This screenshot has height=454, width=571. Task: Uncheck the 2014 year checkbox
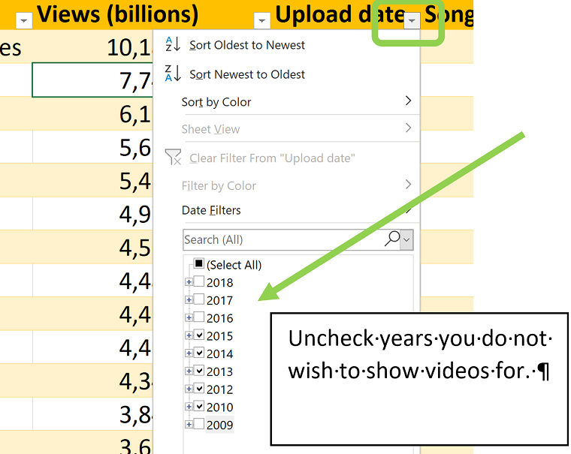click(x=199, y=352)
